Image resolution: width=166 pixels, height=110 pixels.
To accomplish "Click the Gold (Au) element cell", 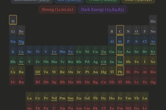I will (x=95, y=71).
